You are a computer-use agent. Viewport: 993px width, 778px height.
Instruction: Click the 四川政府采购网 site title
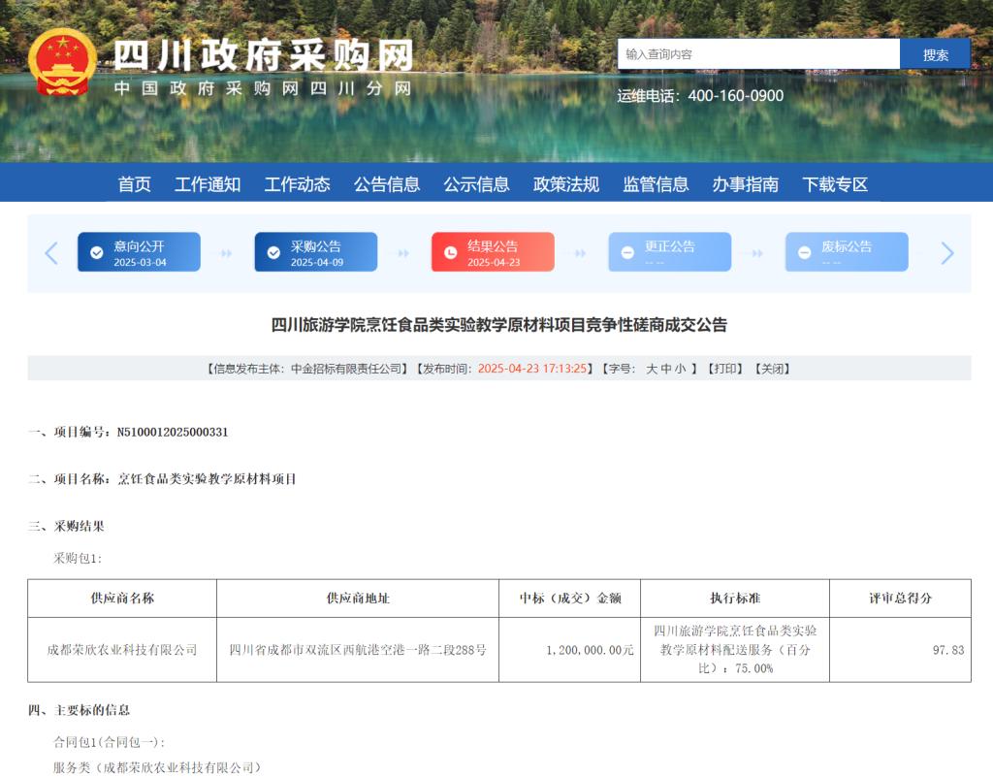tap(264, 55)
